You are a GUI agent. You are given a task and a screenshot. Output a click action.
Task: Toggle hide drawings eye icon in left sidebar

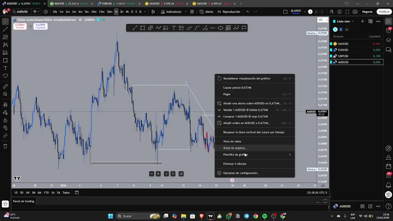click(5, 128)
